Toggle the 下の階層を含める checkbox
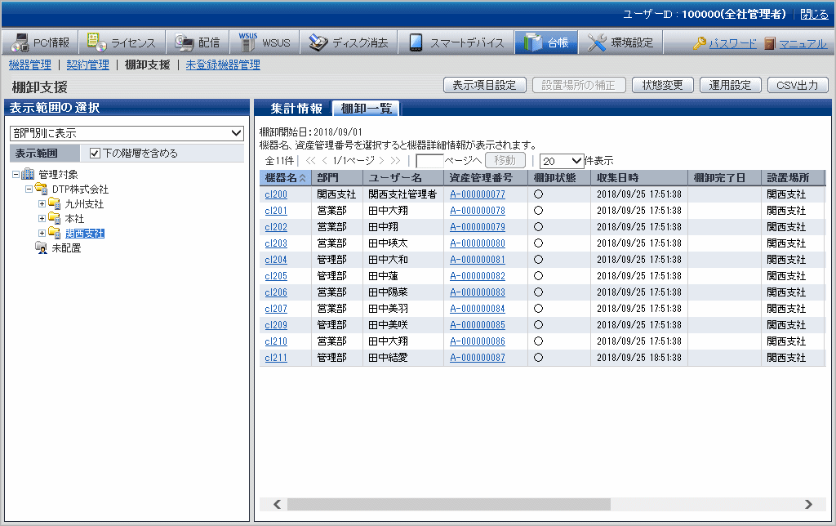 pyautogui.click(x=95, y=153)
